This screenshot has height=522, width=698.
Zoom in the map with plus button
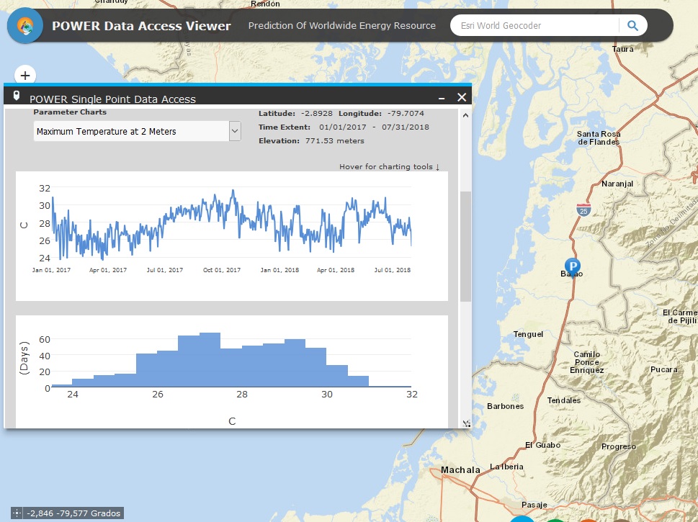point(25,76)
